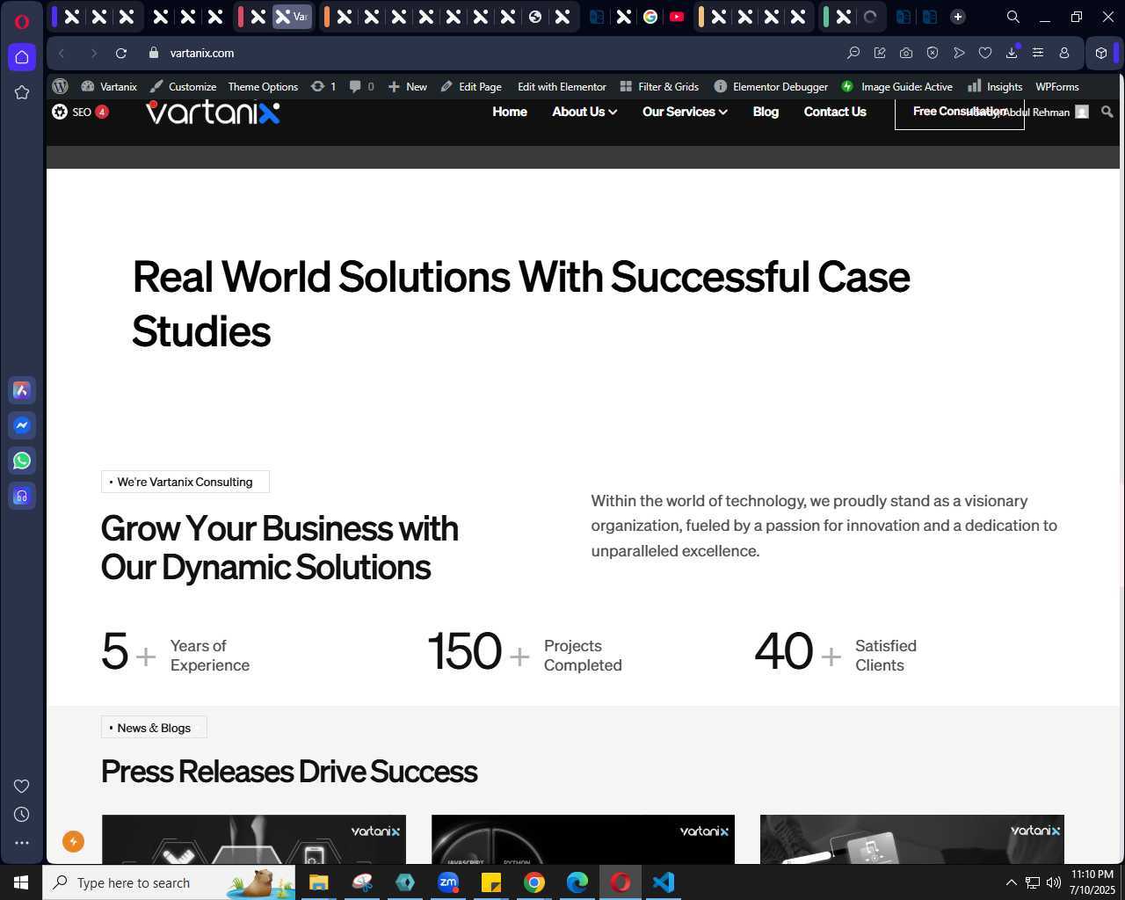Image resolution: width=1125 pixels, height=900 pixels.
Task: Launch Visual Studio Code from taskbar
Action: (x=664, y=882)
